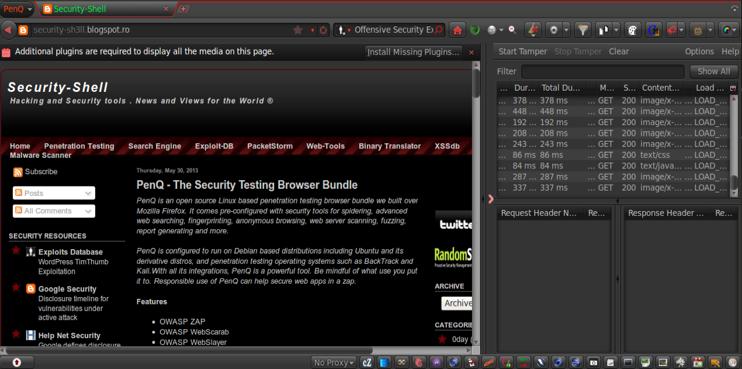The image size is (742, 369).
Task: Click the Response Header Name column header
Action: 667,213
